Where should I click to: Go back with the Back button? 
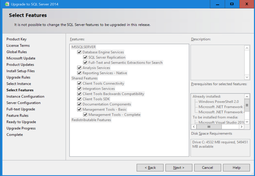150,167
